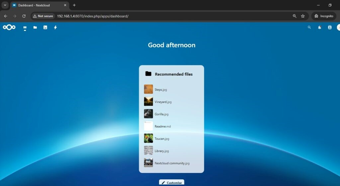340x186 pixels.
Task: Open the contacts menu icon
Action: [329, 27]
